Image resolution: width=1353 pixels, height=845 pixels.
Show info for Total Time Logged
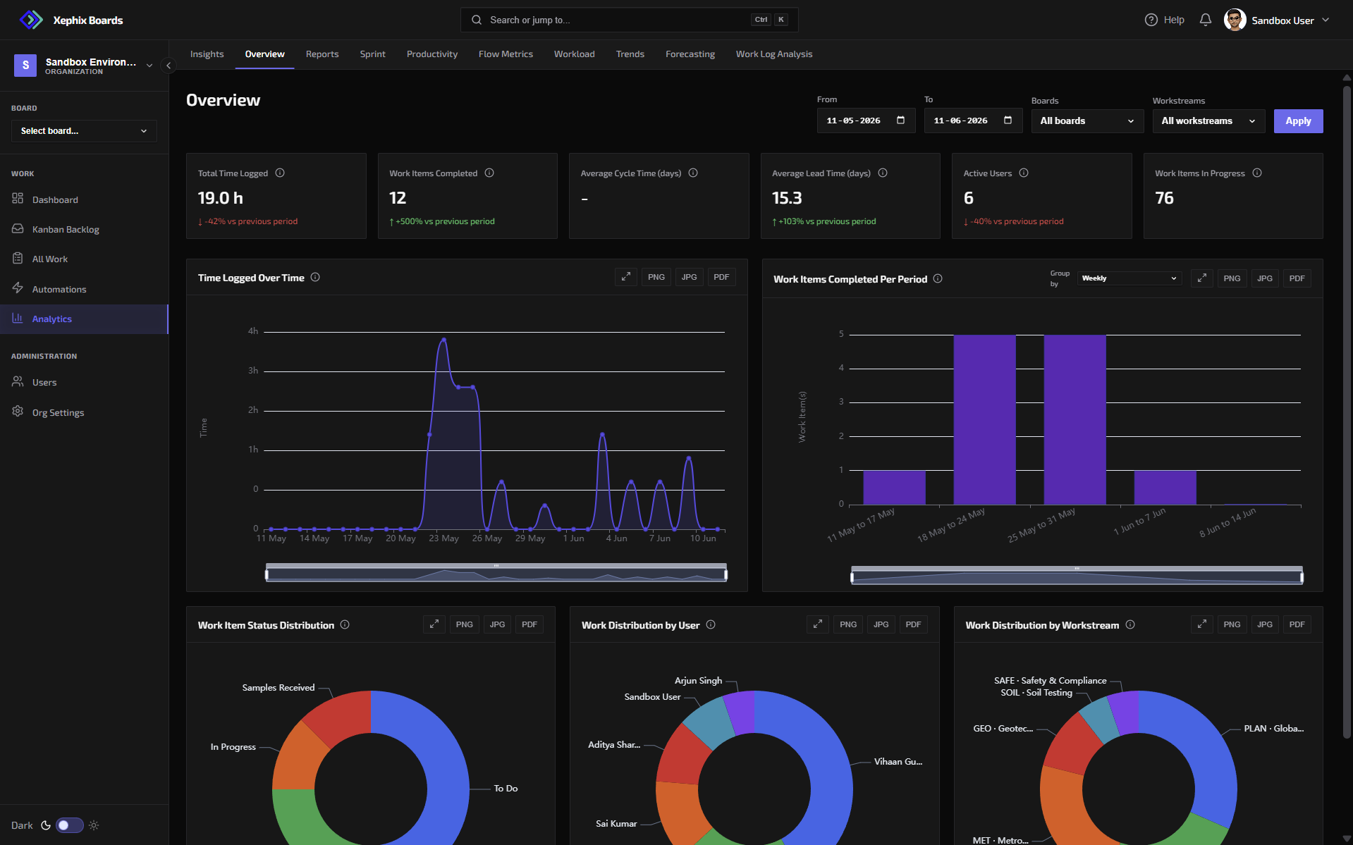tap(280, 173)
